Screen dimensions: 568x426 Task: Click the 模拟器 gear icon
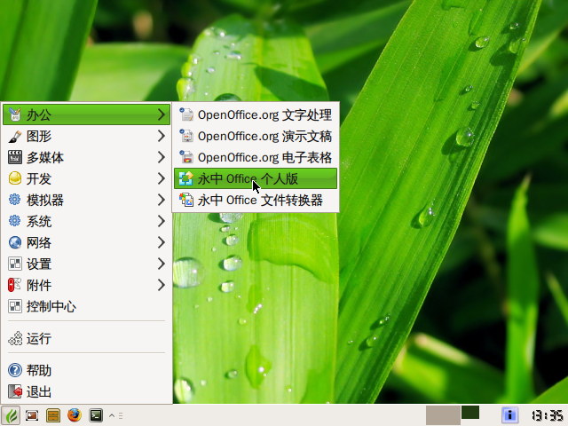(15, 200)
